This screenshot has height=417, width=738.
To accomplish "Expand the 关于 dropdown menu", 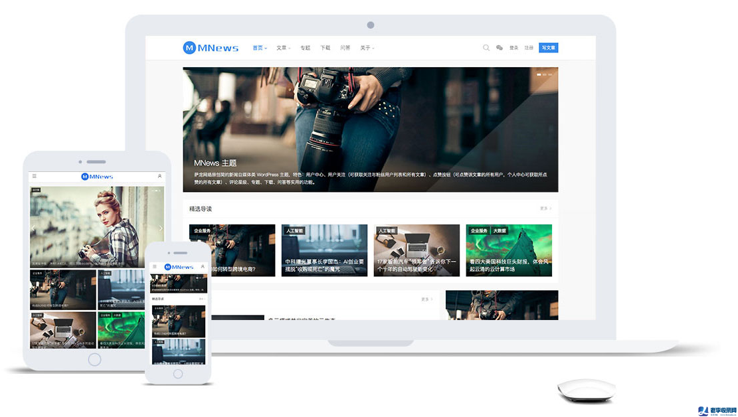I will tap(367, 48).
